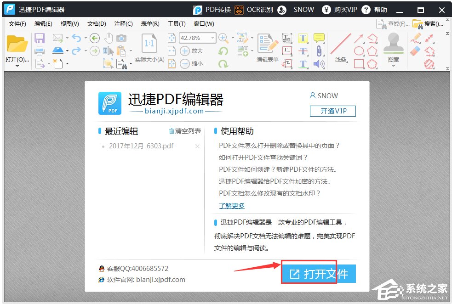Click the speaker sound annotation tool
This screenshot has width=452, height=304.
coord(319,64)
